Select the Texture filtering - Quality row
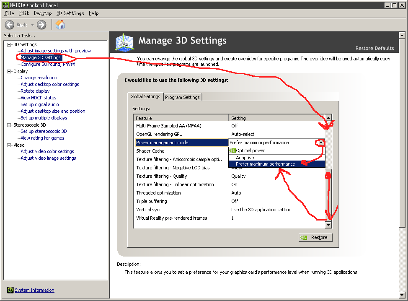This screenshot has width=408, height=301. (x=229, y=176)
